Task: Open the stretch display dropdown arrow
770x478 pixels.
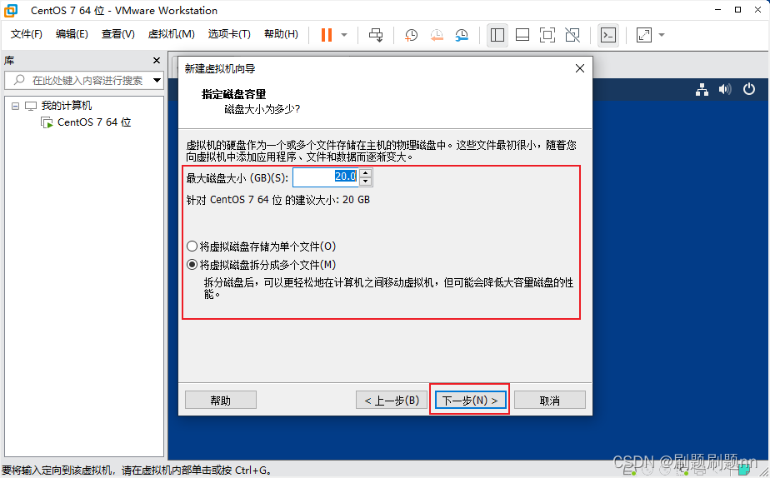Action: coord(662,35)
